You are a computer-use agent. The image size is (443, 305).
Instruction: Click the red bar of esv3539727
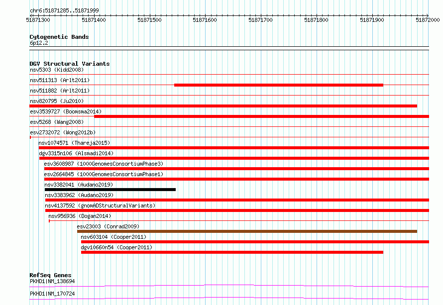point(262,116)
